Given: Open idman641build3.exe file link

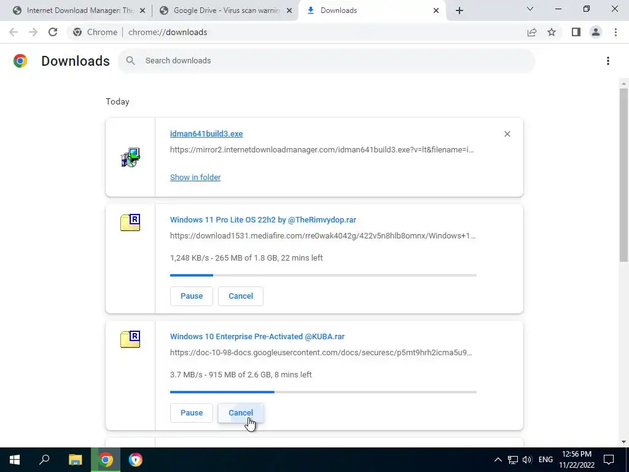Looking at the screenshot, I should coord(206,133).
